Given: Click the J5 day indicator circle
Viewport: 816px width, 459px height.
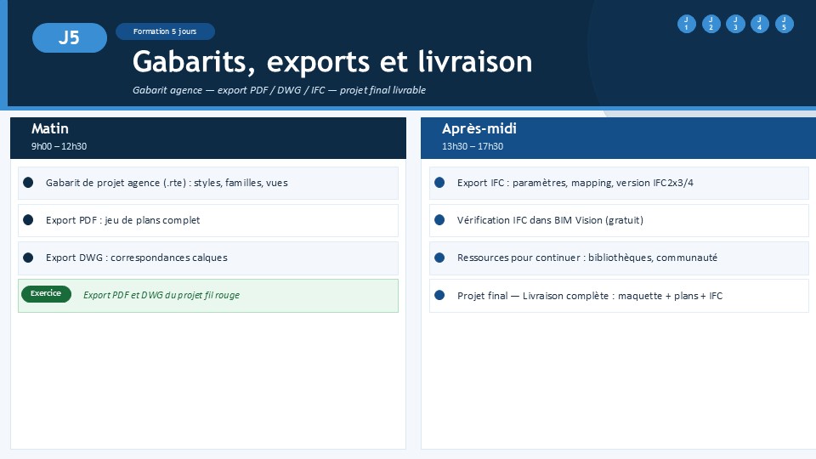Looking at the screenshot, I should (785, 24).
